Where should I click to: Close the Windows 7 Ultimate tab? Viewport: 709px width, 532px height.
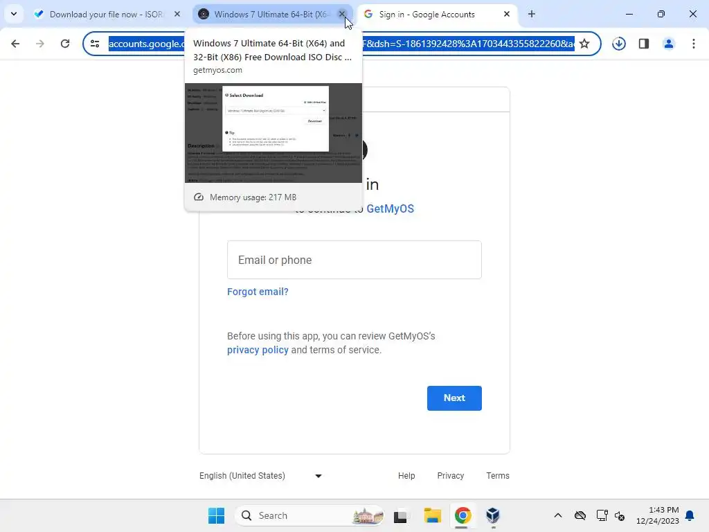(342, 15)
